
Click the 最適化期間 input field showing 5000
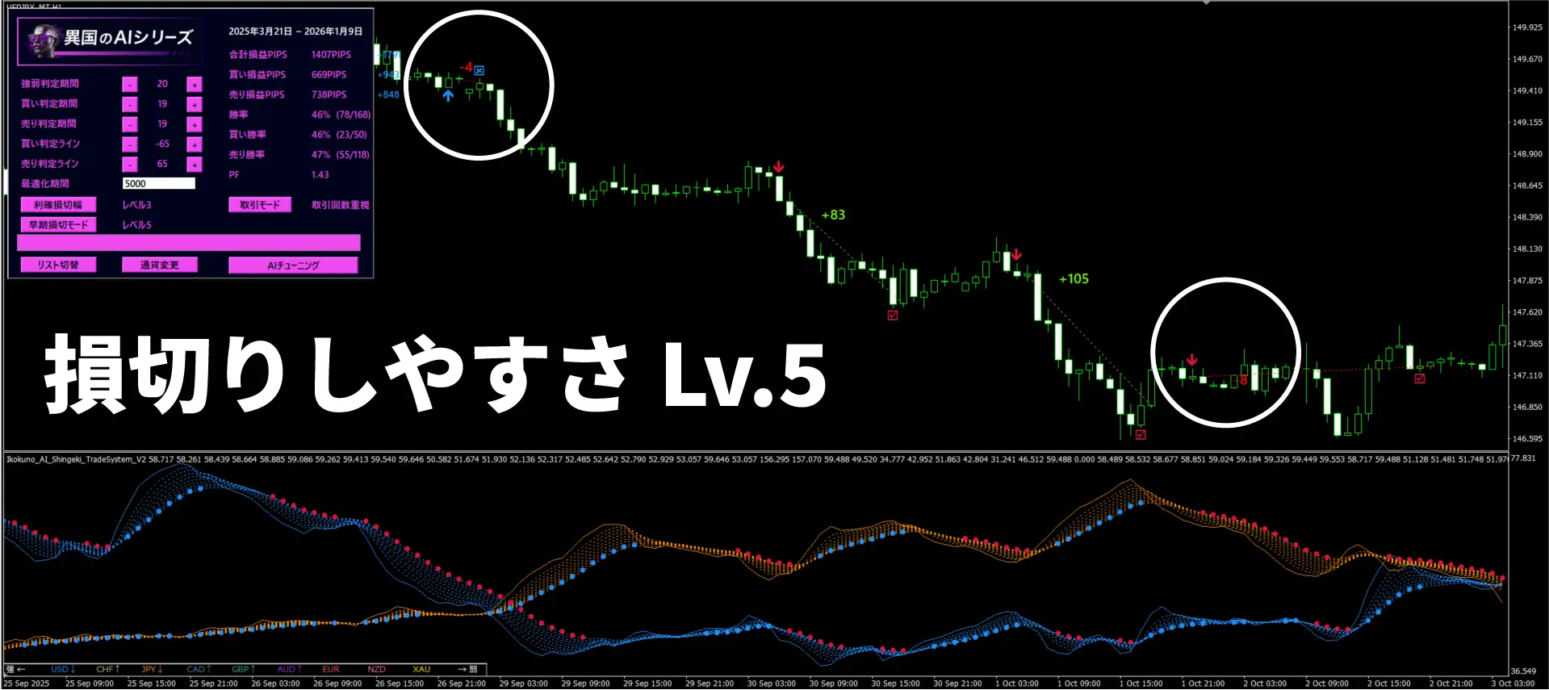(x=158, y=184)
